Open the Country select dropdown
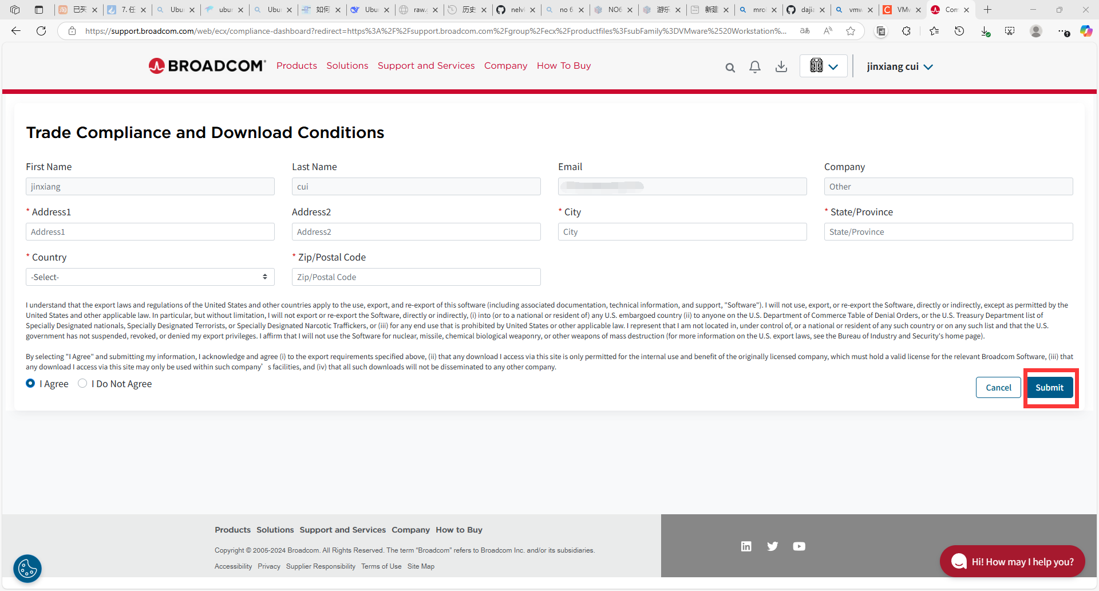 (x=150, y=277)
